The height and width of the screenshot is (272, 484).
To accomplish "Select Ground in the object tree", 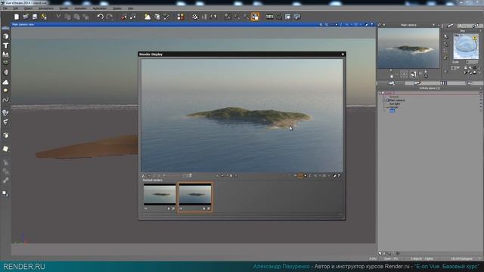I will click(x=394, y=97).
